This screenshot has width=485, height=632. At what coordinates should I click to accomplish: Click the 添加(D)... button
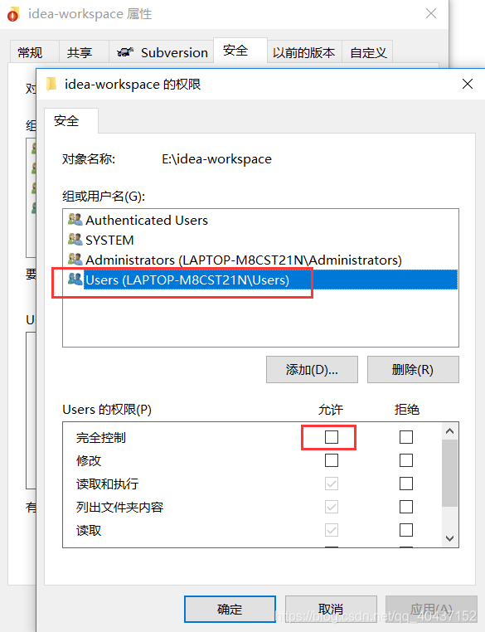[x=312, y=369]
